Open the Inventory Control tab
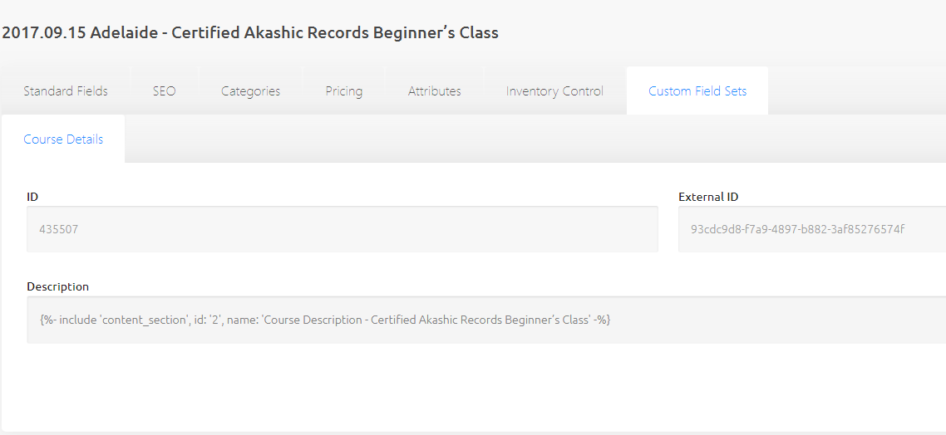Screen dimensions: 946x435 pyautogui.click(x=554, y=91)
